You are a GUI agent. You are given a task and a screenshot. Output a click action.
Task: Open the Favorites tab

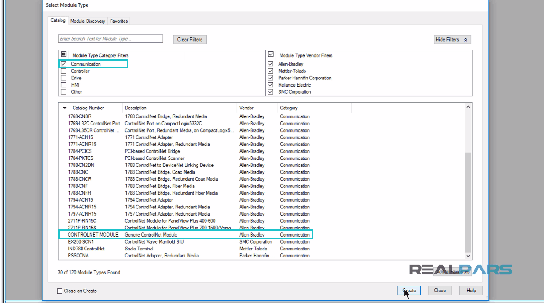click(x=119, y=21)
